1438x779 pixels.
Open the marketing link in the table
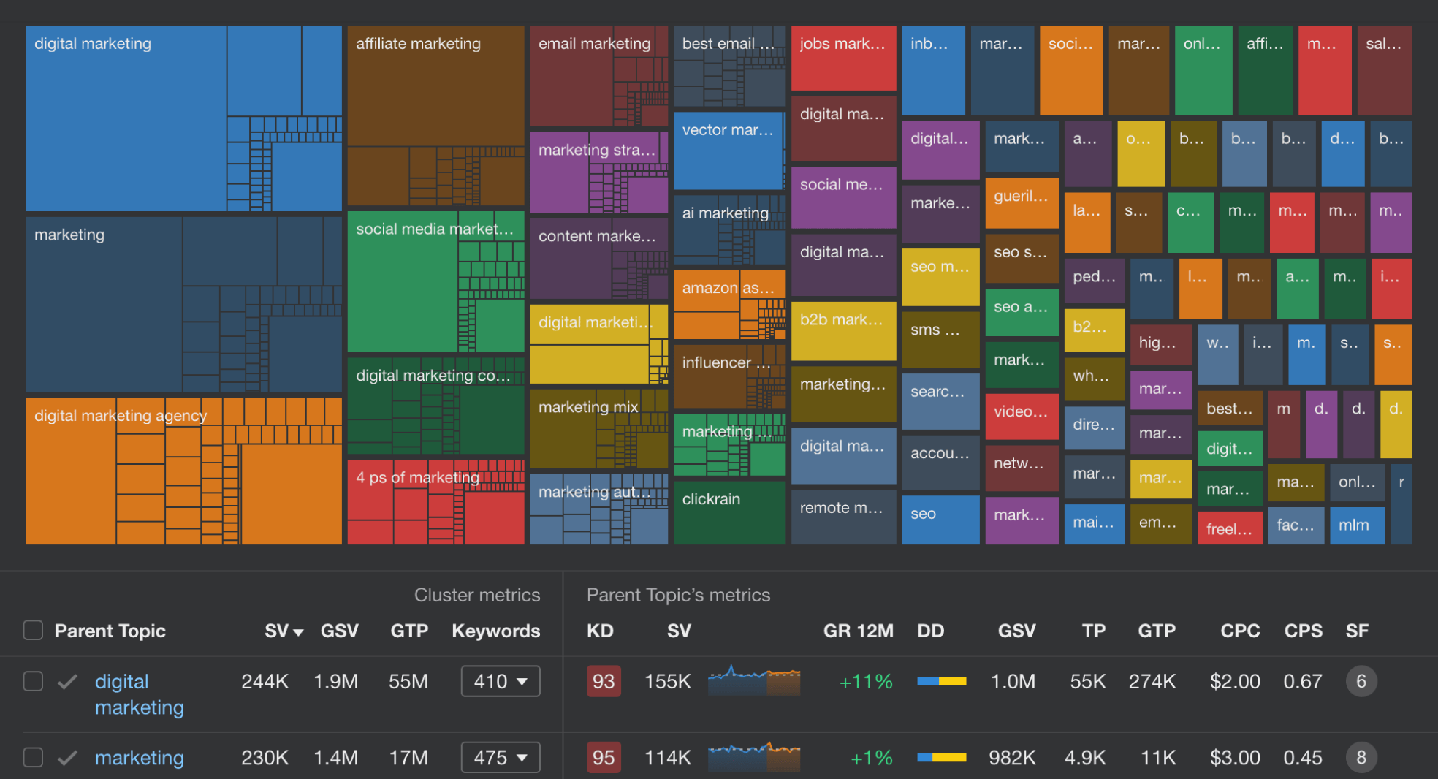click(x=139, y=758)
